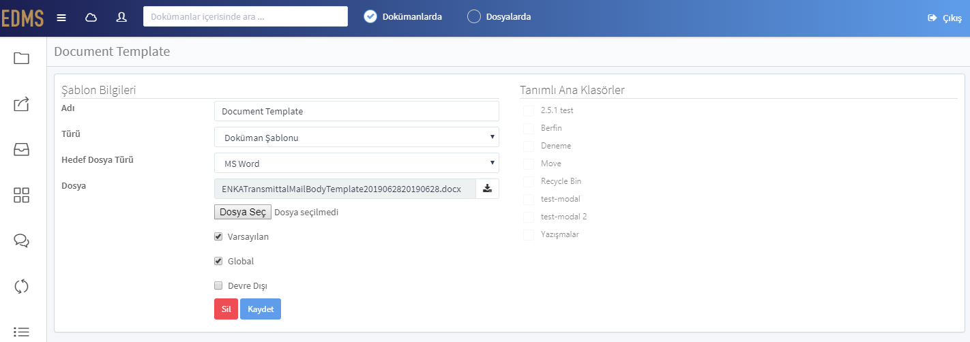Click the red Sil button

pos(226,309)
